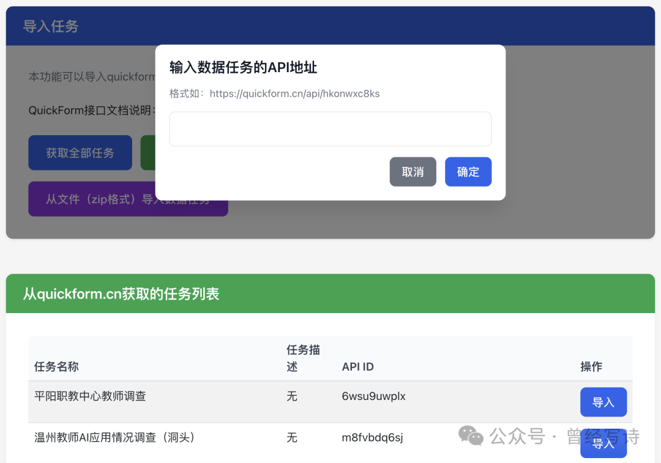Screen dimensions: 661x463
Task: Click the API ID column header
Action: tap(357, 366)
